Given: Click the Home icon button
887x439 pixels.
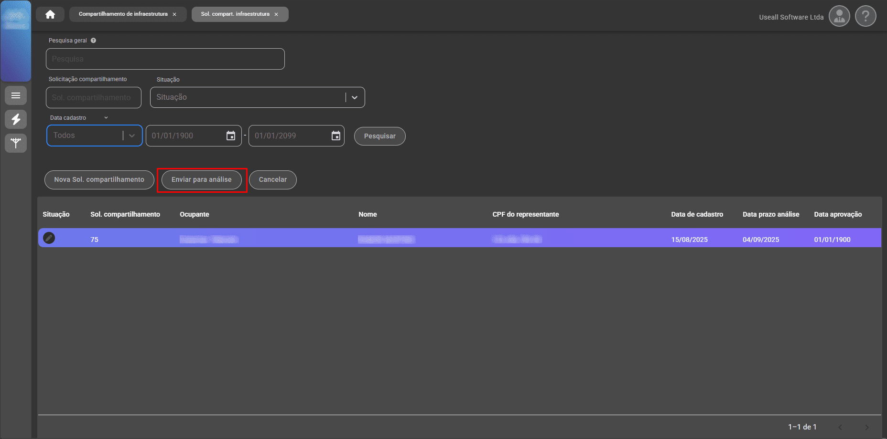Looking at the screenshot, I should click(50, 14).
